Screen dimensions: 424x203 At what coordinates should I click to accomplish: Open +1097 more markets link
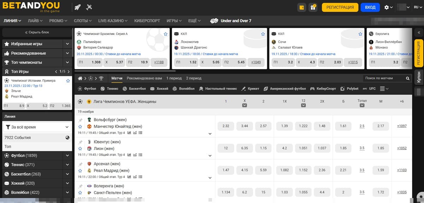pos(402,126)
